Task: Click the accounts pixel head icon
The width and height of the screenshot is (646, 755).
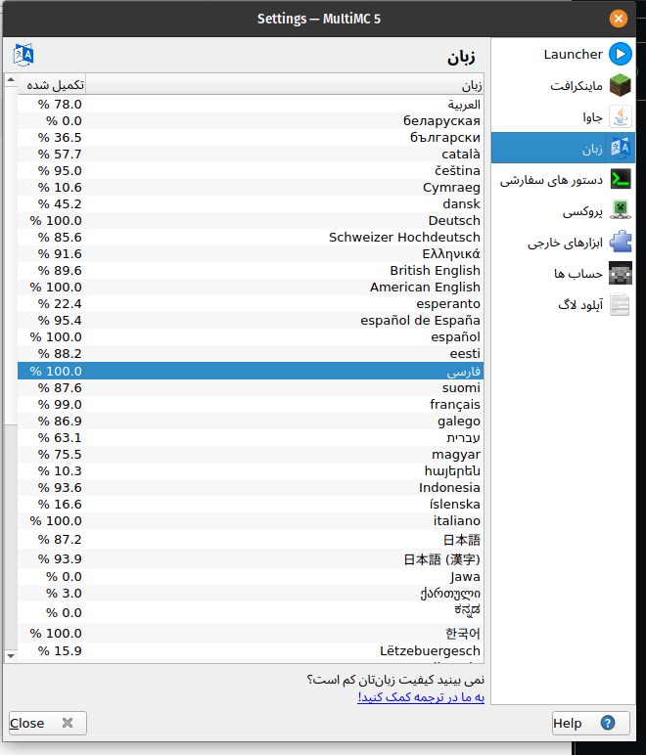Action: point(620,273)
